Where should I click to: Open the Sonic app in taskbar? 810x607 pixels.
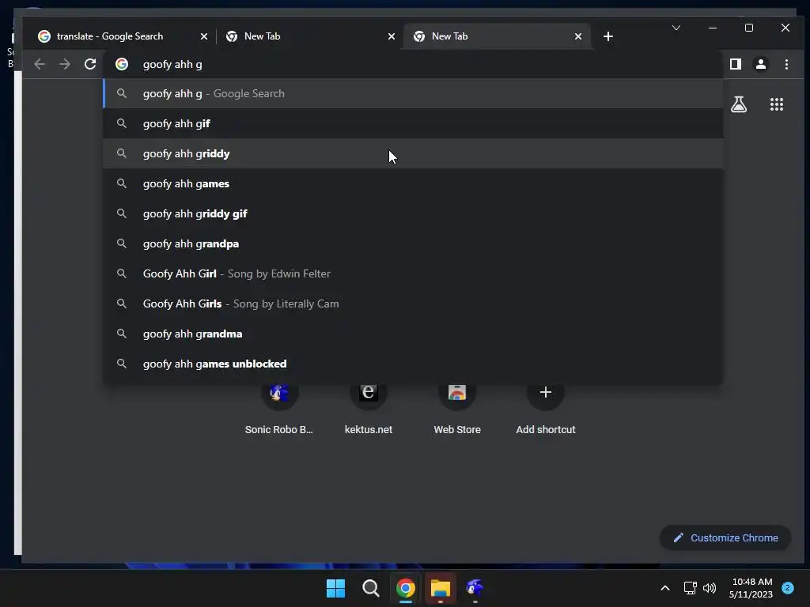[x=475, y=588]
